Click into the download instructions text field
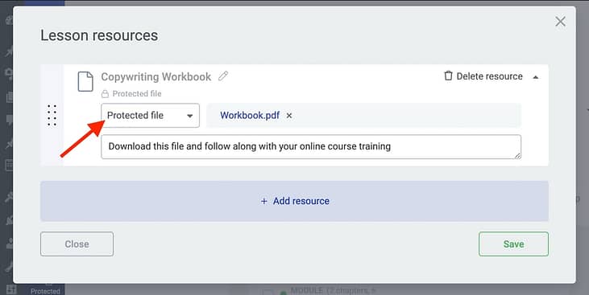 click(x=311, y=146)
